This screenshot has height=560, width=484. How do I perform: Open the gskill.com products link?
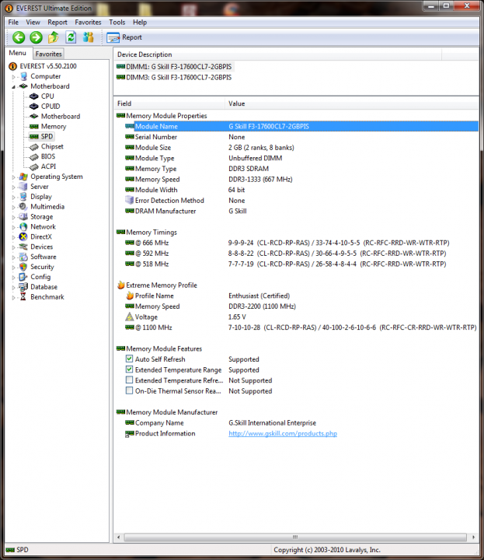283,433
